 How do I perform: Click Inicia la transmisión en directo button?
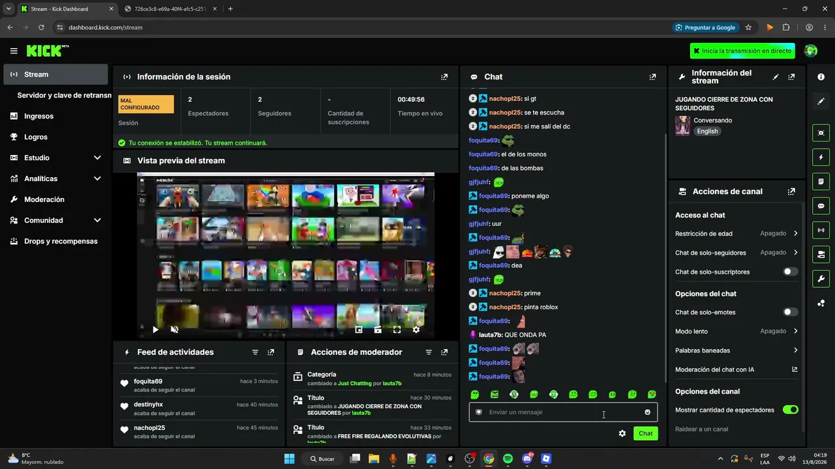click(742, 51)
